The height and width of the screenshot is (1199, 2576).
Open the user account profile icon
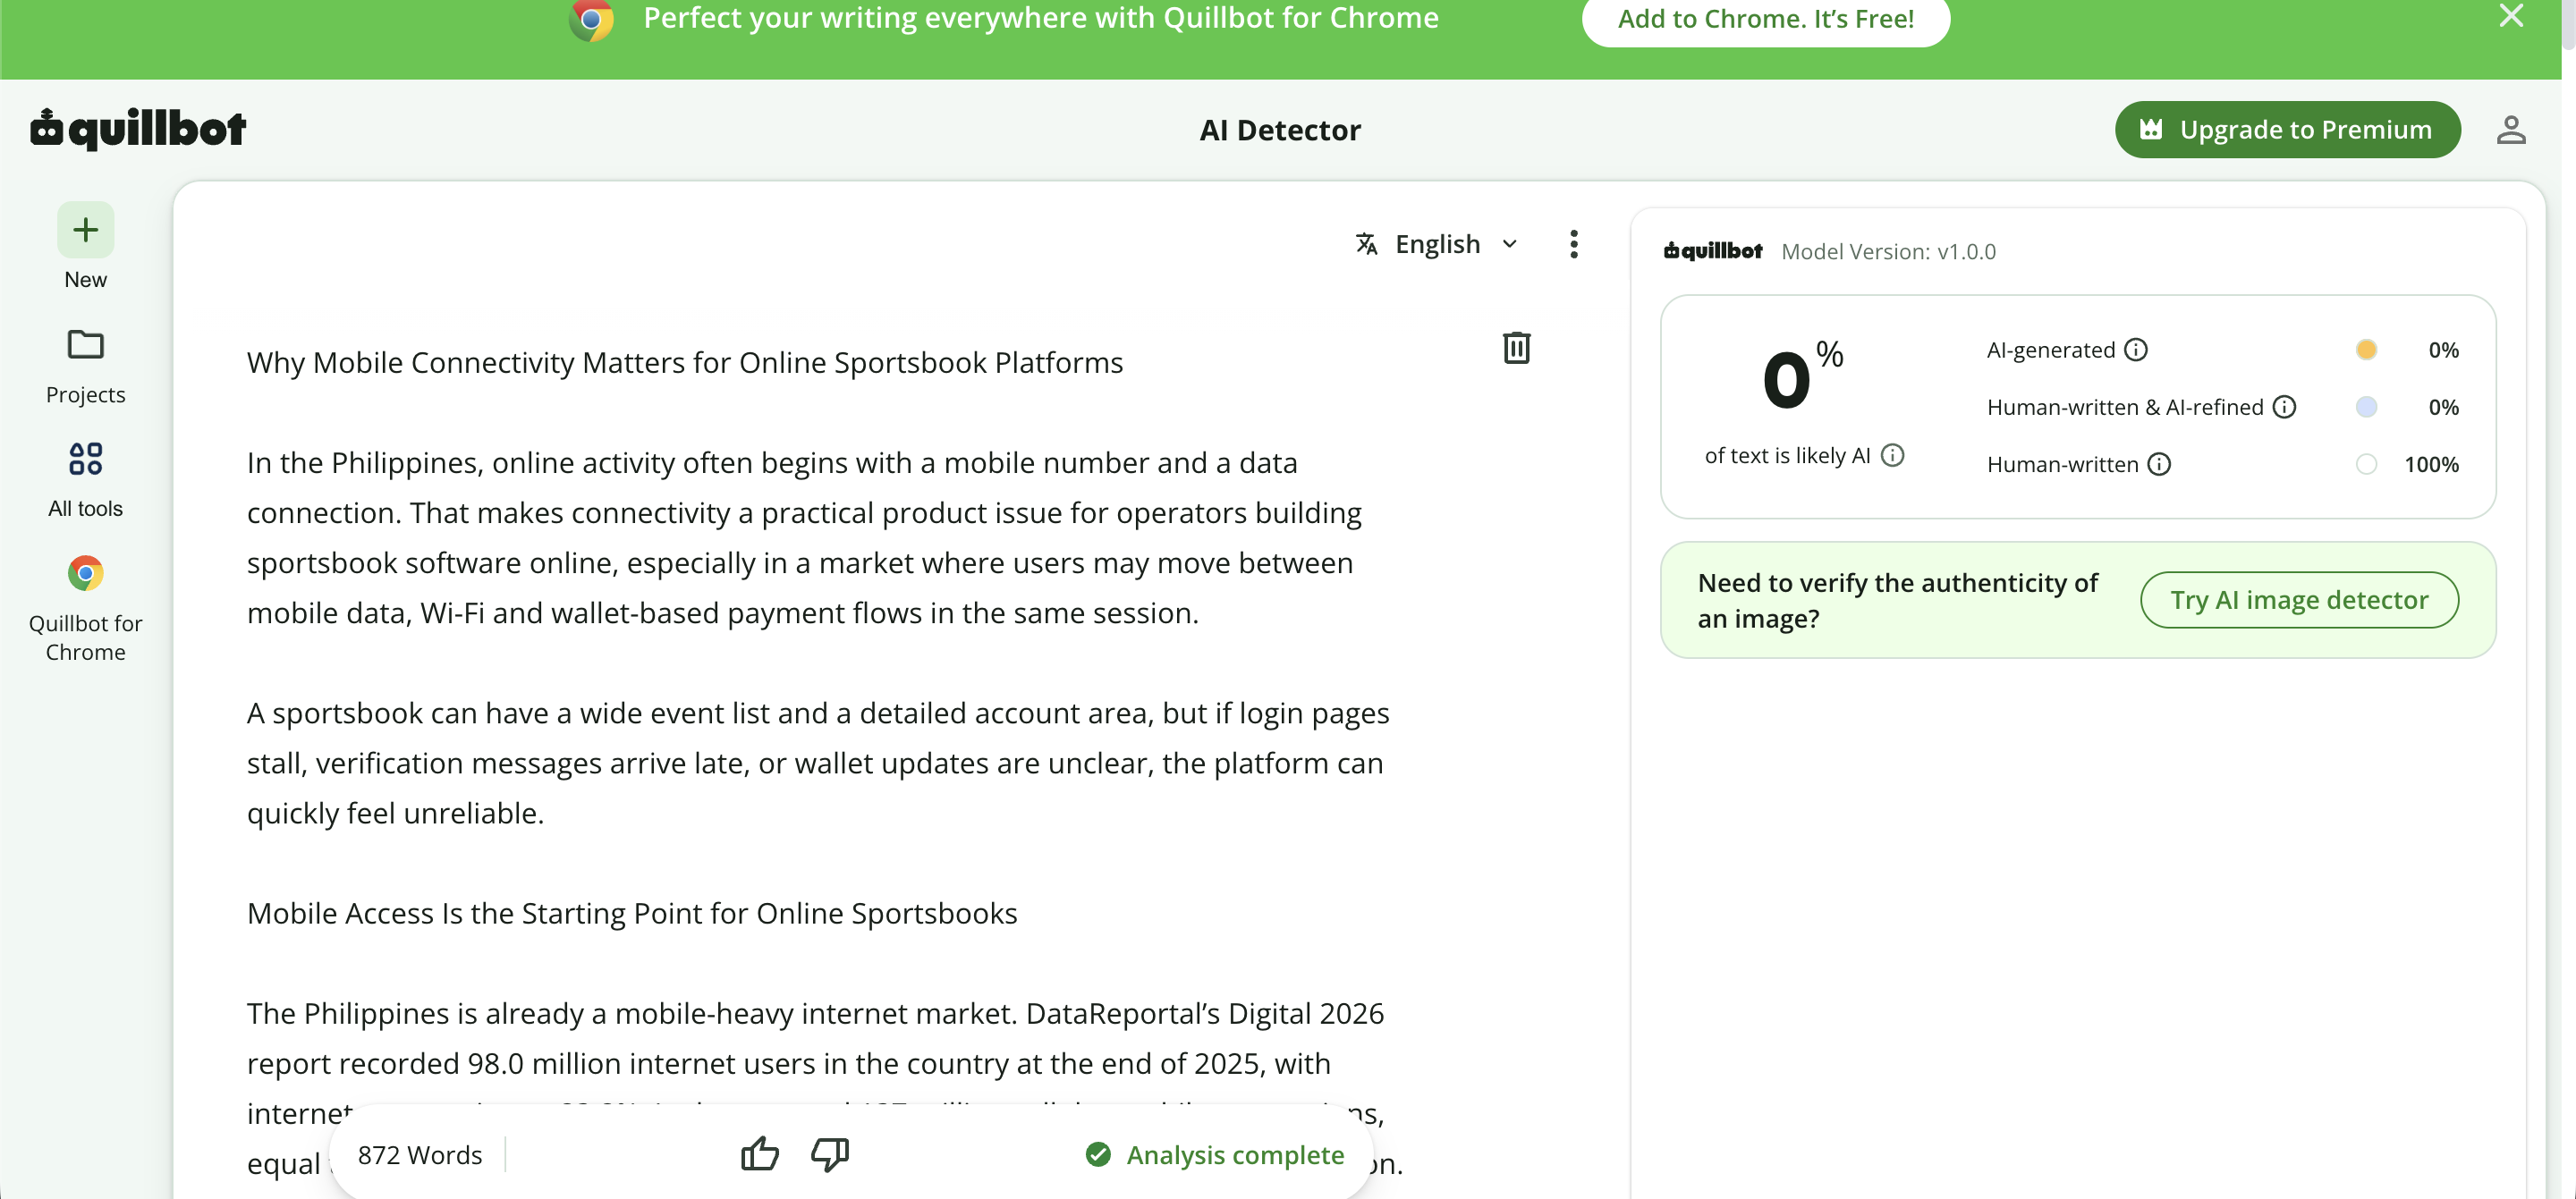(2511, 130)
